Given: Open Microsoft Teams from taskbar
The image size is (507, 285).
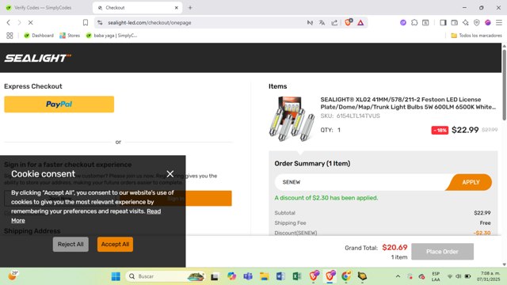Looking at the screenshot, I should 248,276.
